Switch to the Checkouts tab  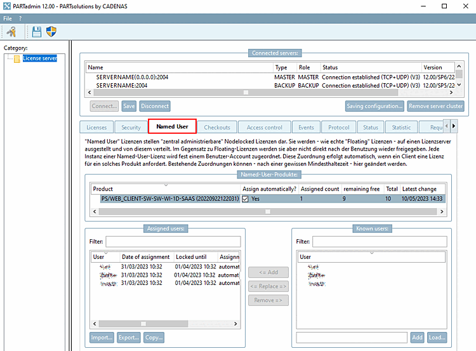tap(217, 128)
